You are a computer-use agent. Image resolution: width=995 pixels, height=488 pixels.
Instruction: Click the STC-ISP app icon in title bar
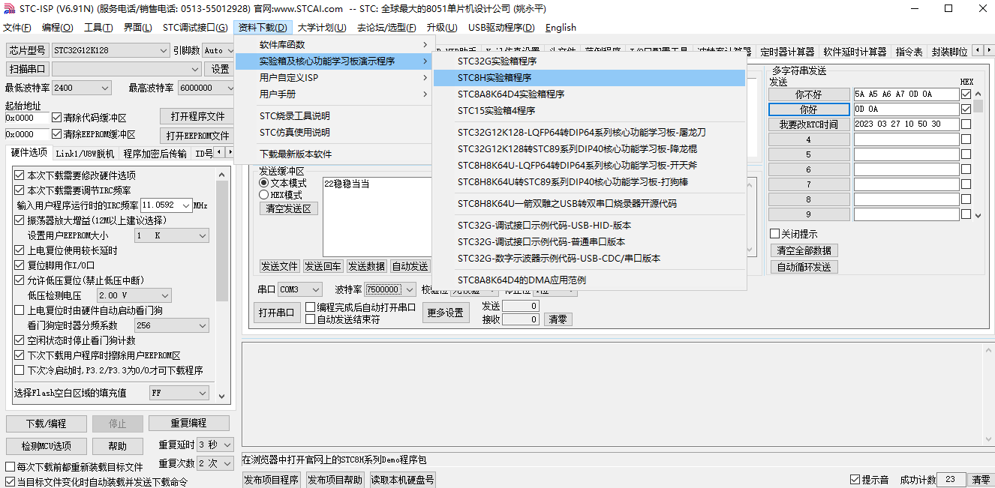click(x=8, y=8)
